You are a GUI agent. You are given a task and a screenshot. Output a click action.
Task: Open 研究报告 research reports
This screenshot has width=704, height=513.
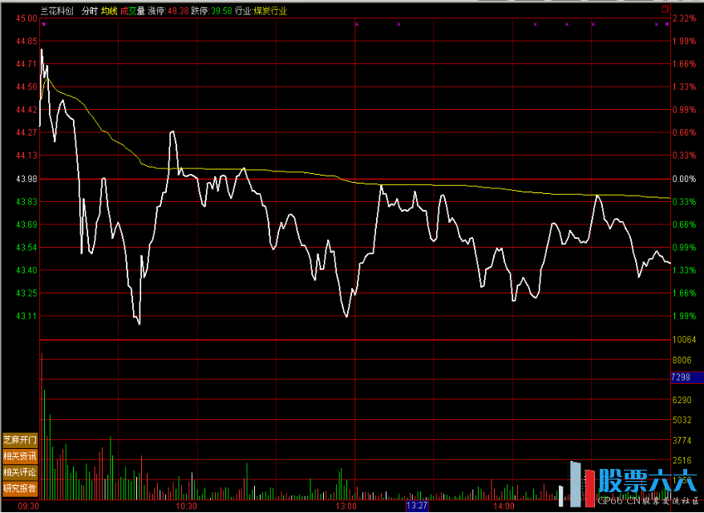20,488
